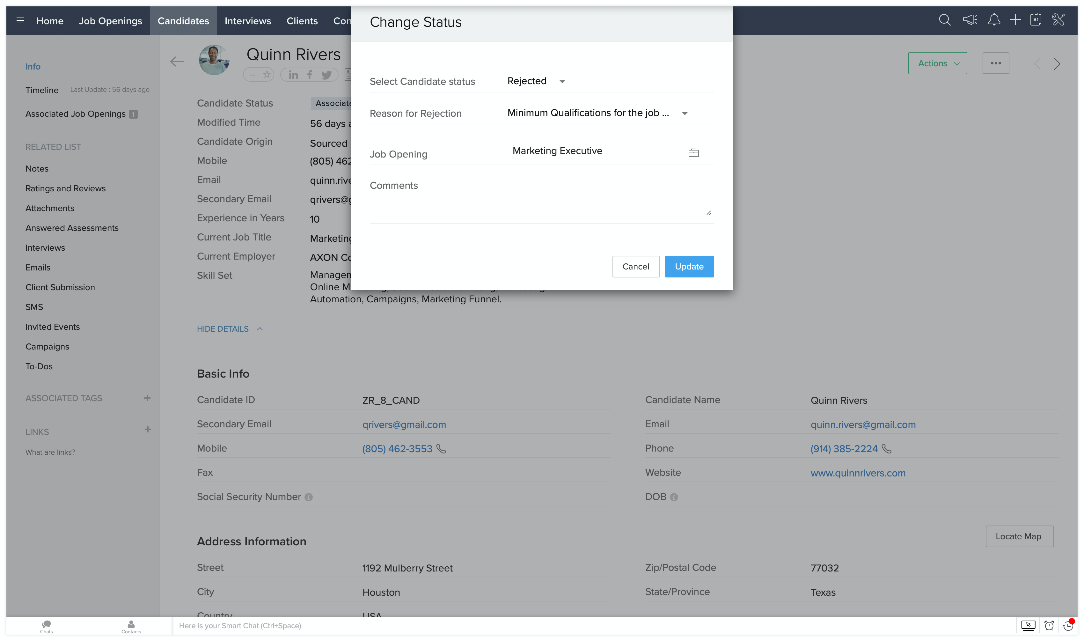Screen dimensions: 1084x641
Task: Open the Select Candidate status dropdown
Action: point(536,81)
